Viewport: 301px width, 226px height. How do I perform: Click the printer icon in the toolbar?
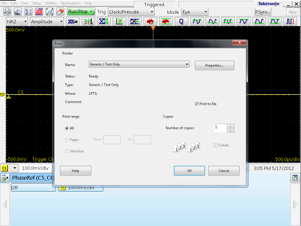coord(7,12)
